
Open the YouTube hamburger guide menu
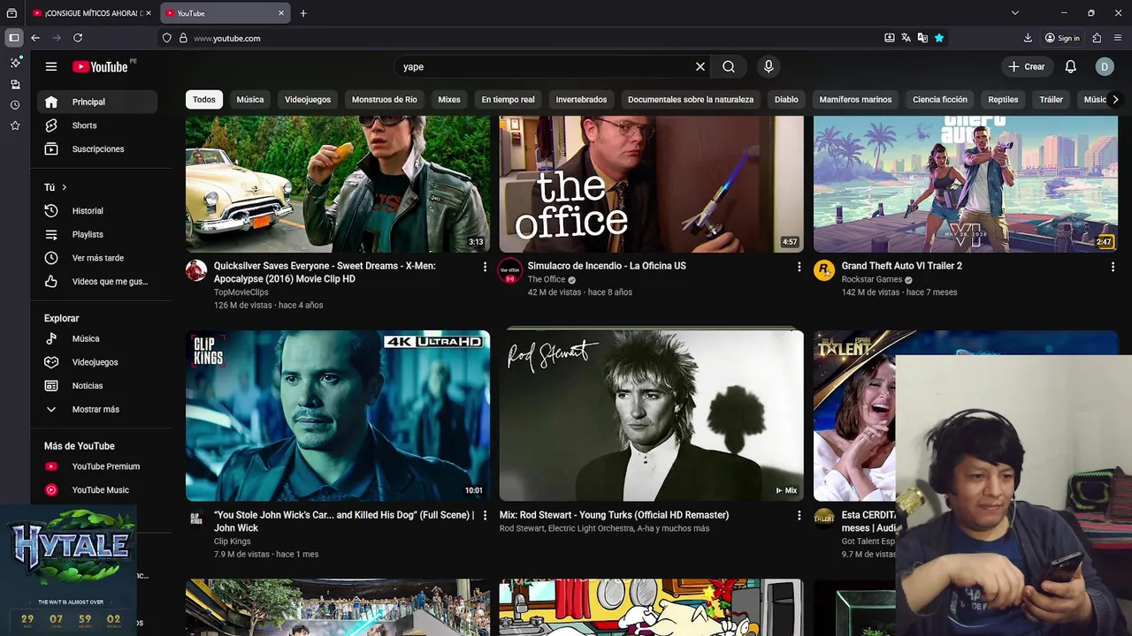pos(51,66)
